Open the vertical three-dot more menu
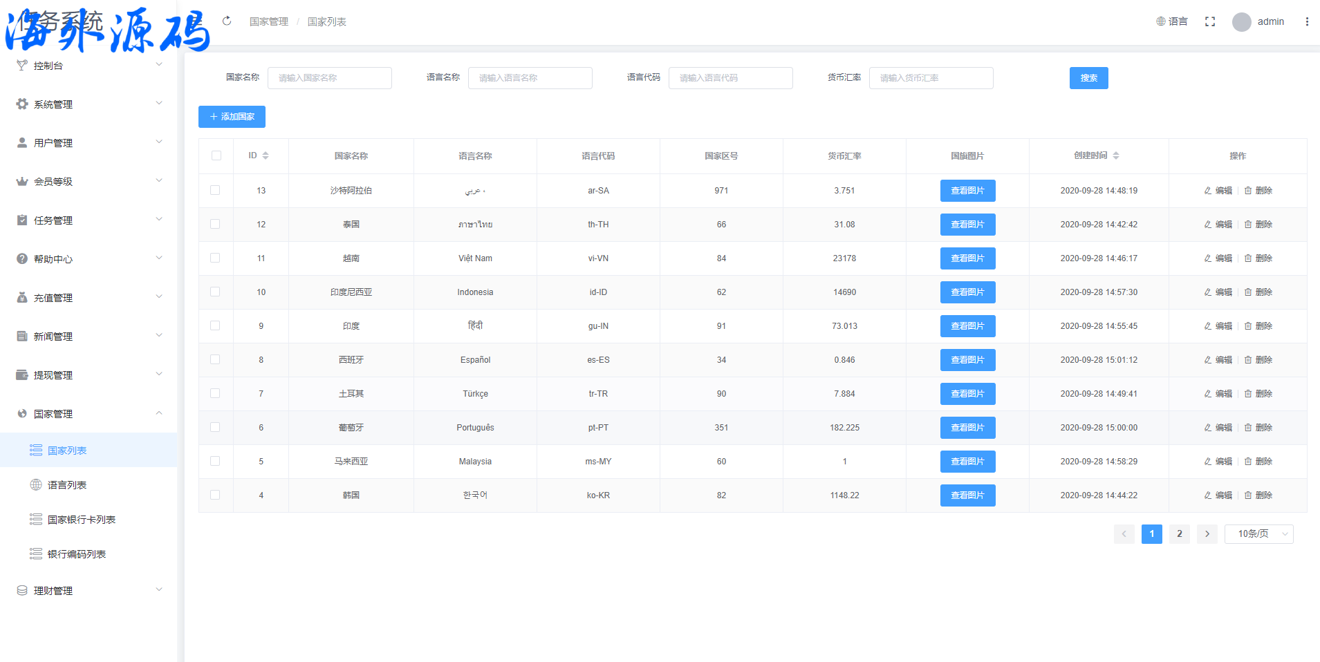 [x=1306, y=21]
